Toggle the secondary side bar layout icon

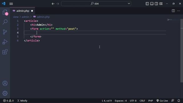click(156, 4)
